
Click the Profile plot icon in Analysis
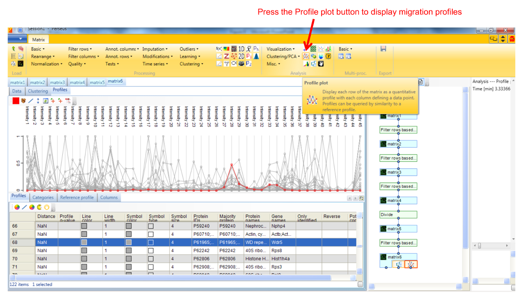coord(306,57)
